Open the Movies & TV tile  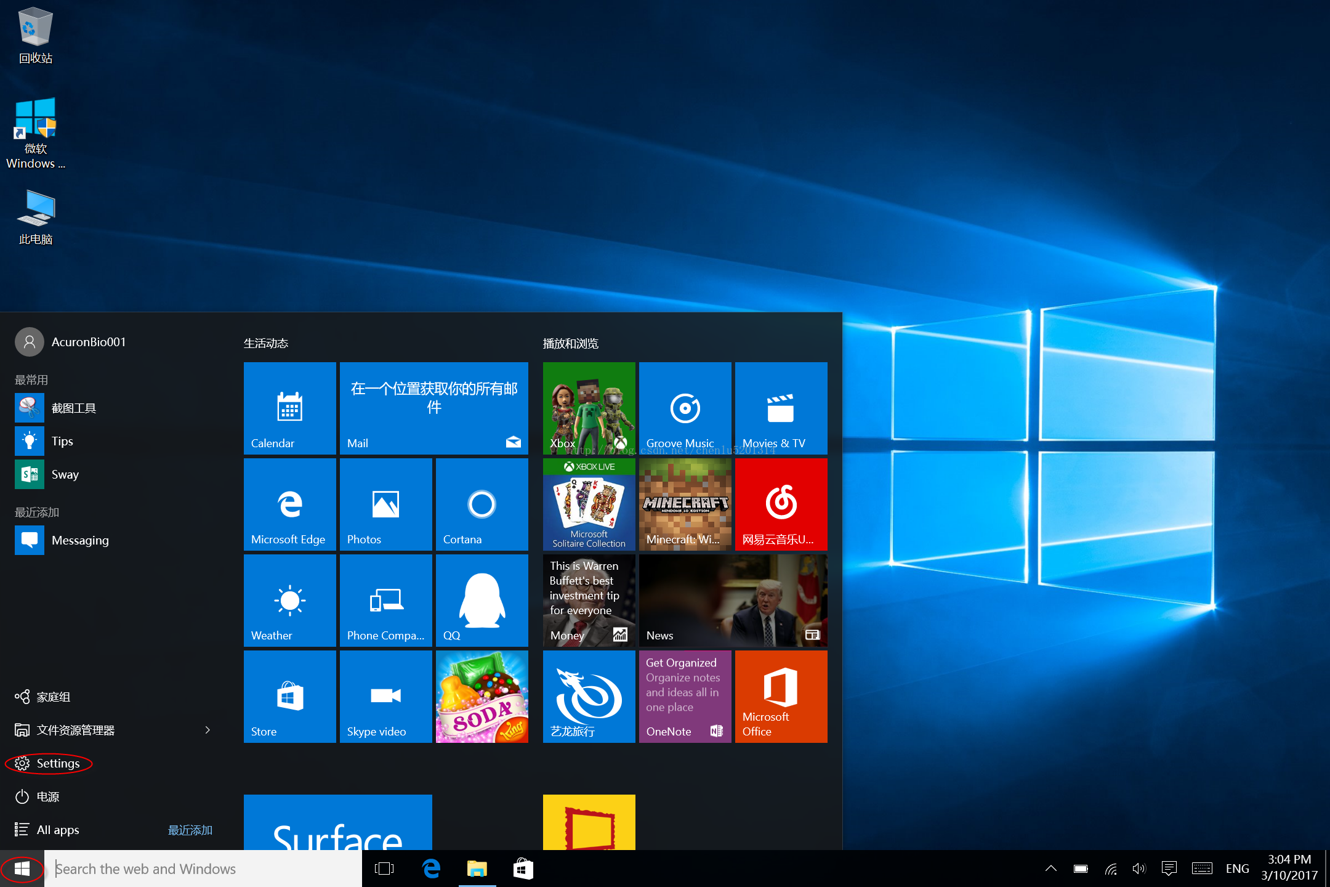(781, 408)
